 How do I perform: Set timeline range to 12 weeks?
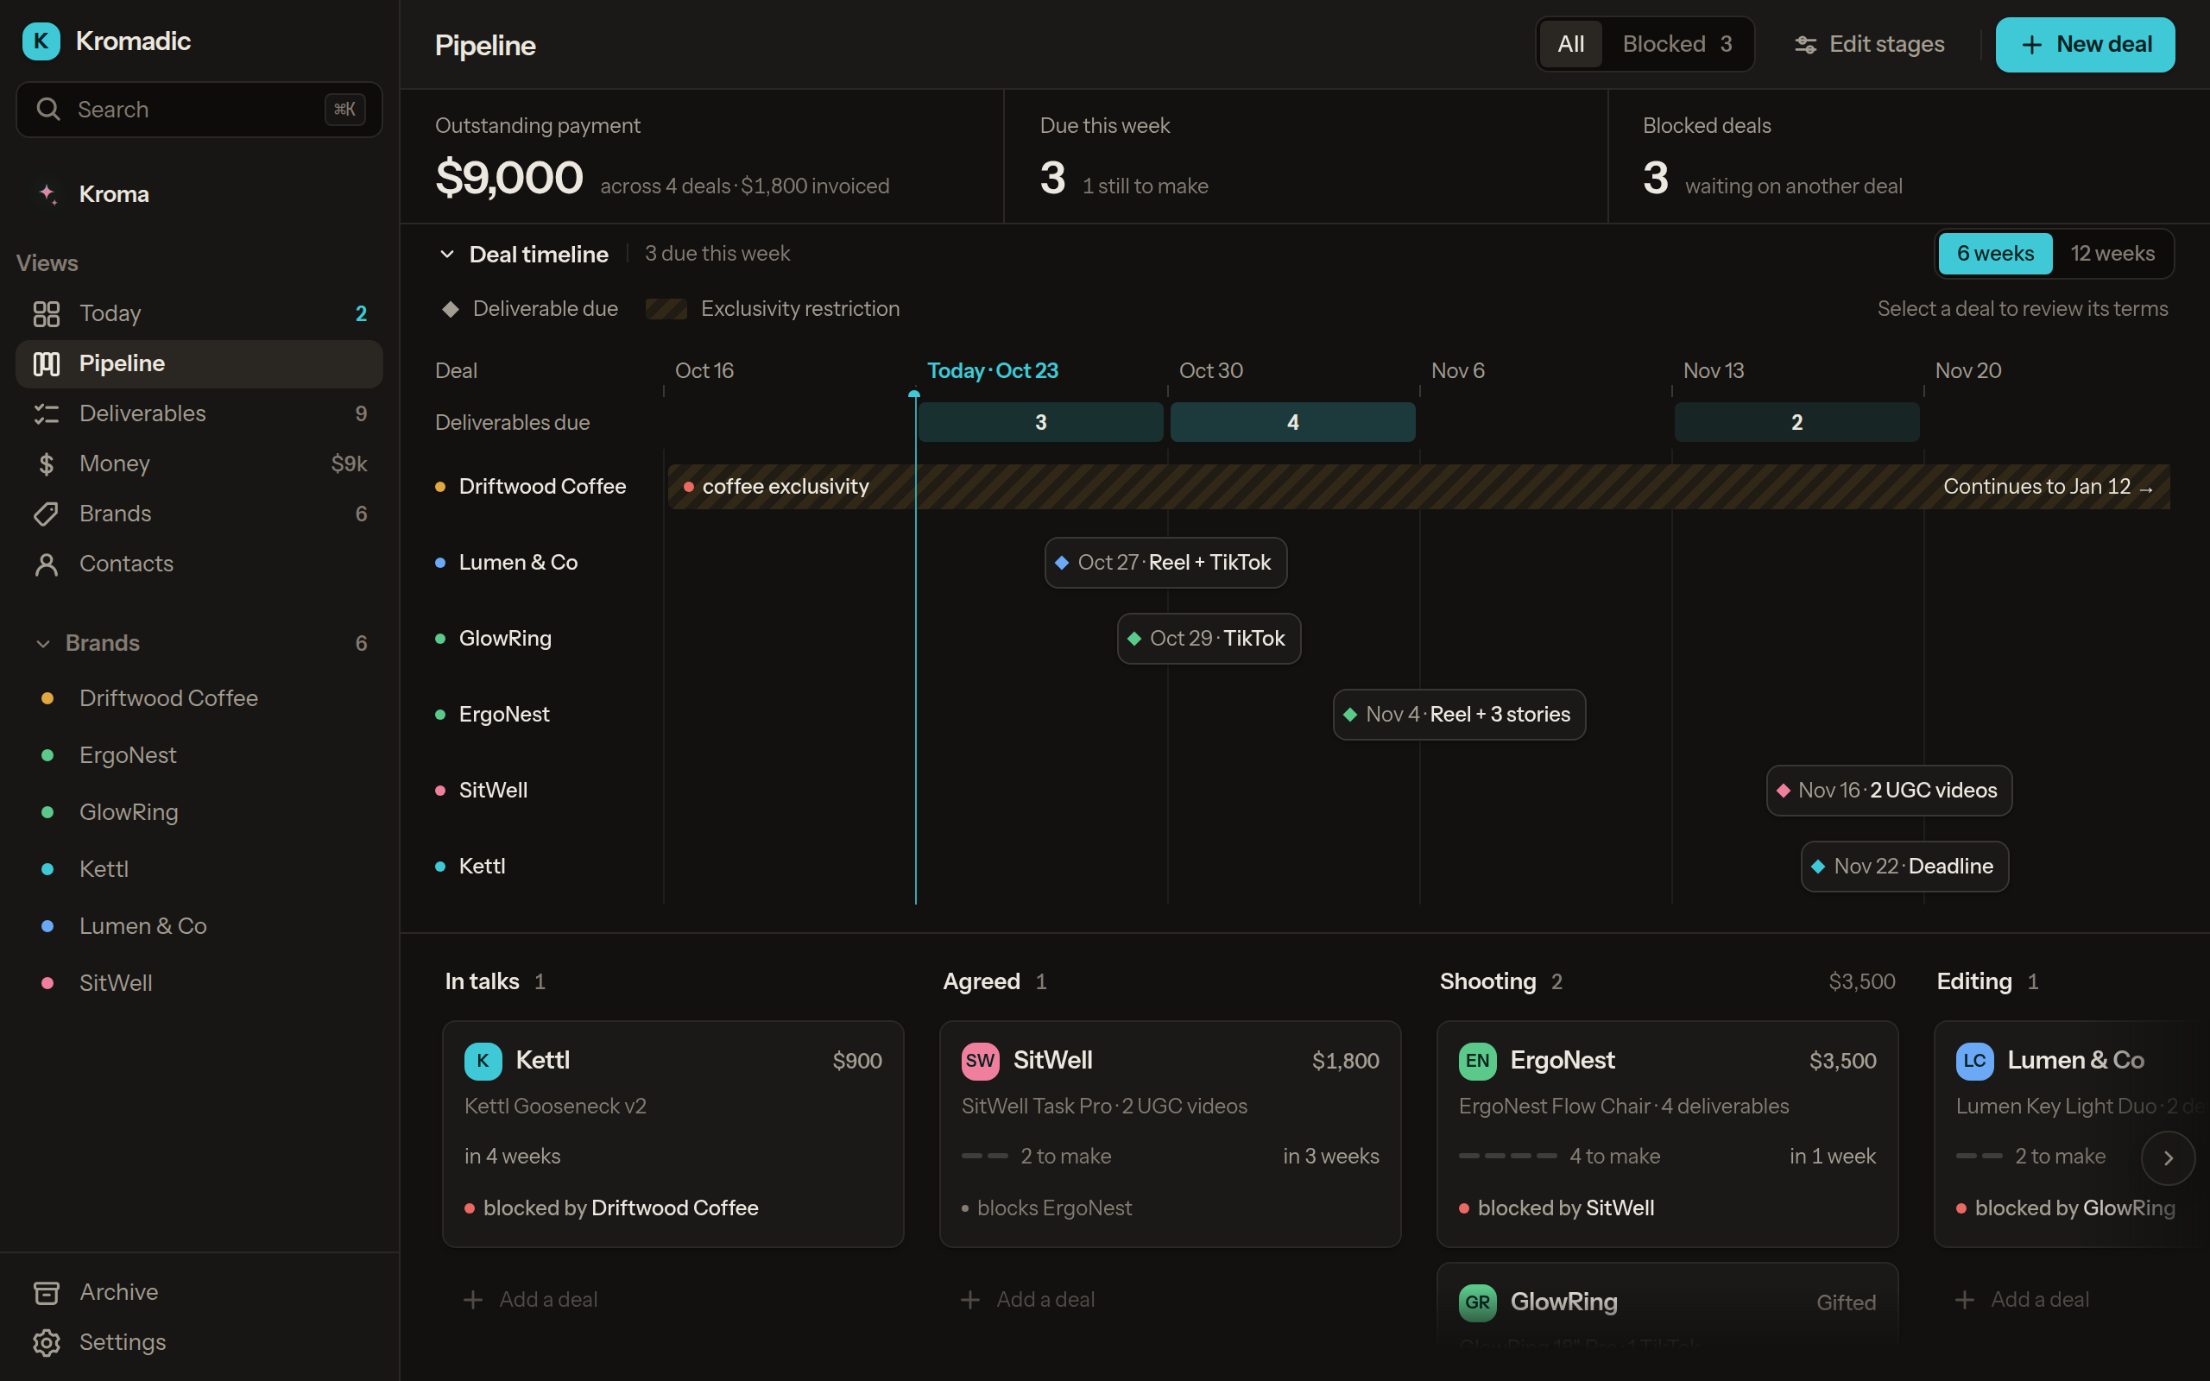(2112, 253)
